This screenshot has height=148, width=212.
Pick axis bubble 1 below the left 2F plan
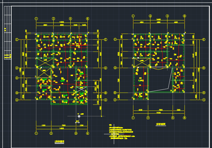[36, 133]
